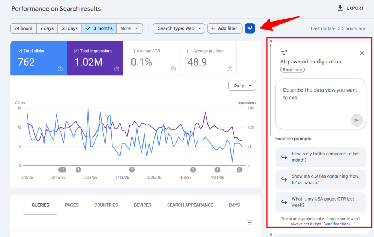
Task: Choose 'How is my traffic compared to last month?' prompt
Action: (x=321, y=157)
